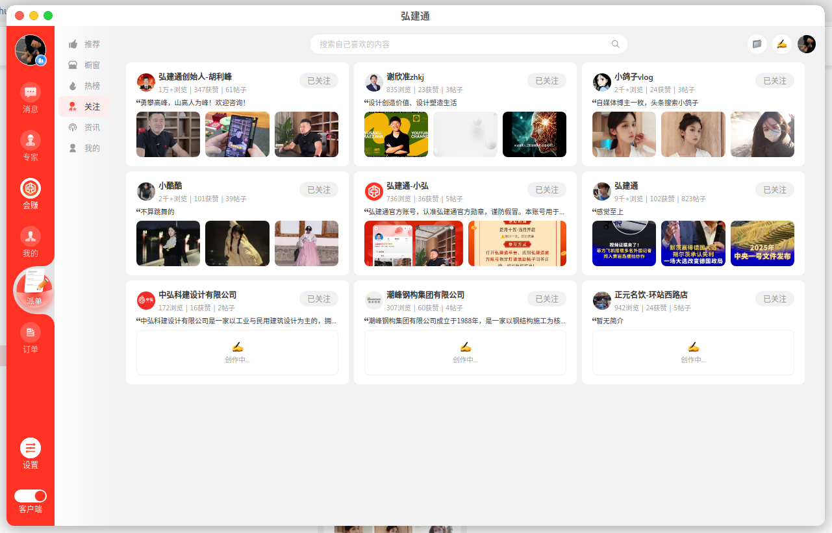Click the search magnifier icon
The height and width of the screenshot is (533, 832).
coord(615,44)
